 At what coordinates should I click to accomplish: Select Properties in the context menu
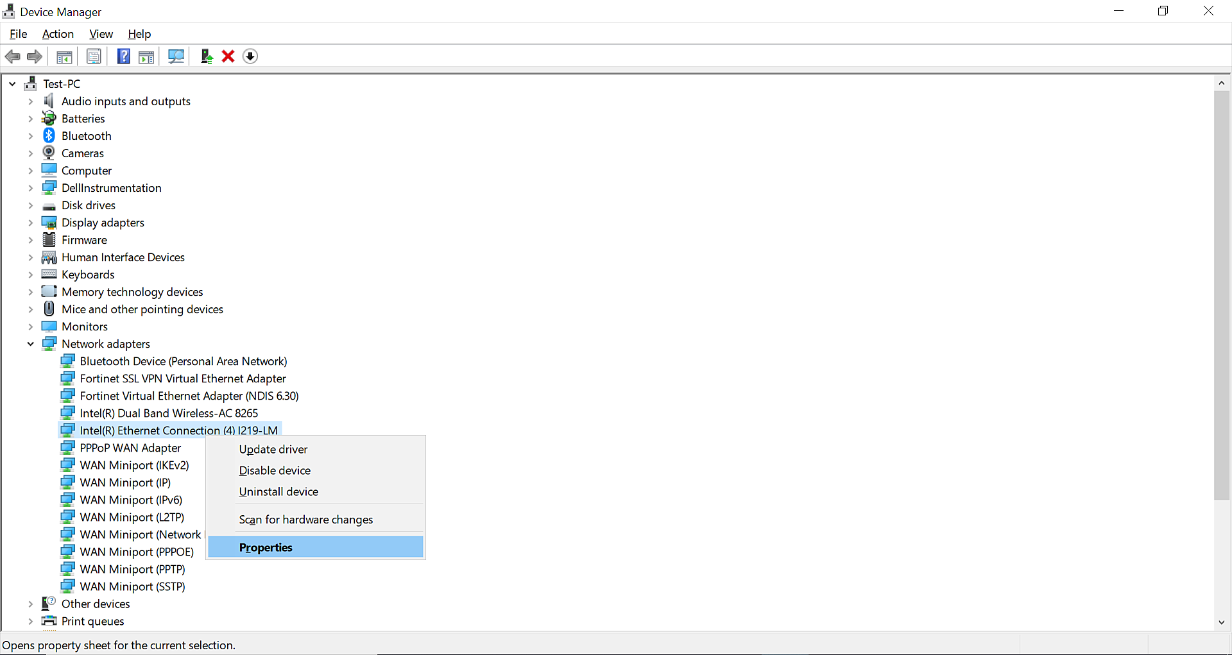pyautogui.click(x=316, y=547)
